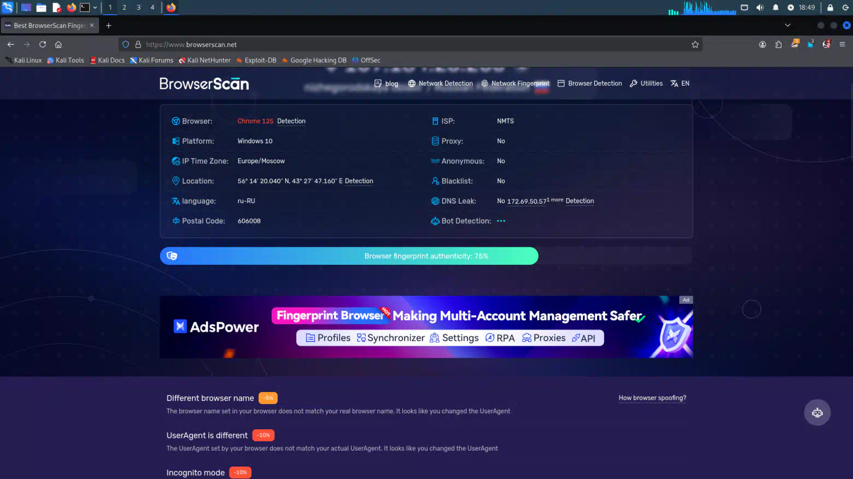Screen dimensions: 853x479
Task: Click the 'Different browser name' heading
Action: 210,398
